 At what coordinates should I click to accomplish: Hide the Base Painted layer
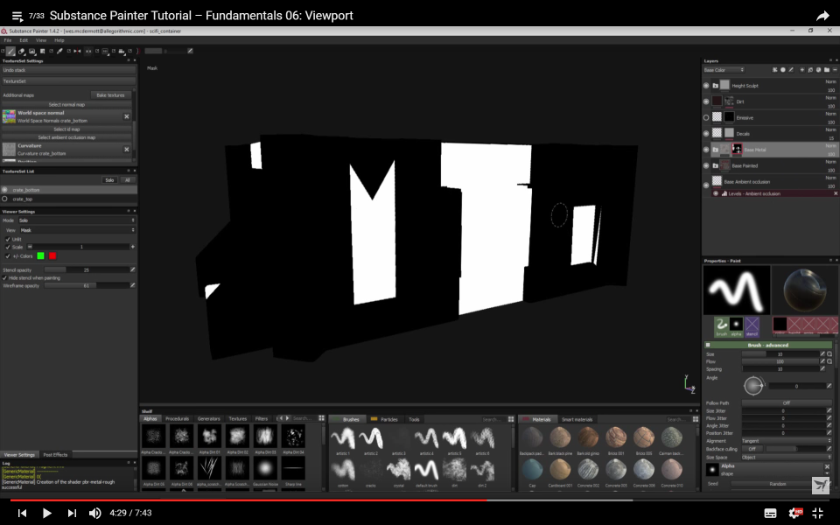pyautogui.click(x=706, y=165)
